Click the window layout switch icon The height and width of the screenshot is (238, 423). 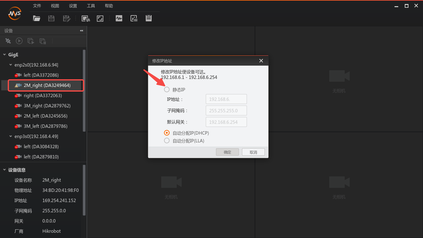86,19
